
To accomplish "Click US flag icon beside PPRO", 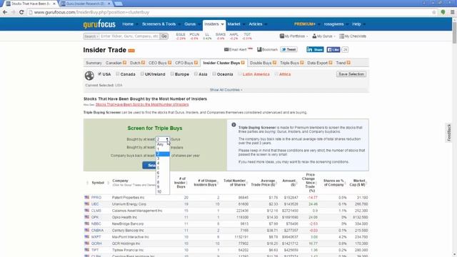I will pyautogui.click(x=87, y=197).
